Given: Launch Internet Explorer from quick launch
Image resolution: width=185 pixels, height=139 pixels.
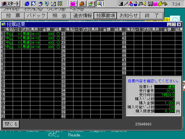Looking at the screenshot, I should pyautogui.click(x=27, y=4).
